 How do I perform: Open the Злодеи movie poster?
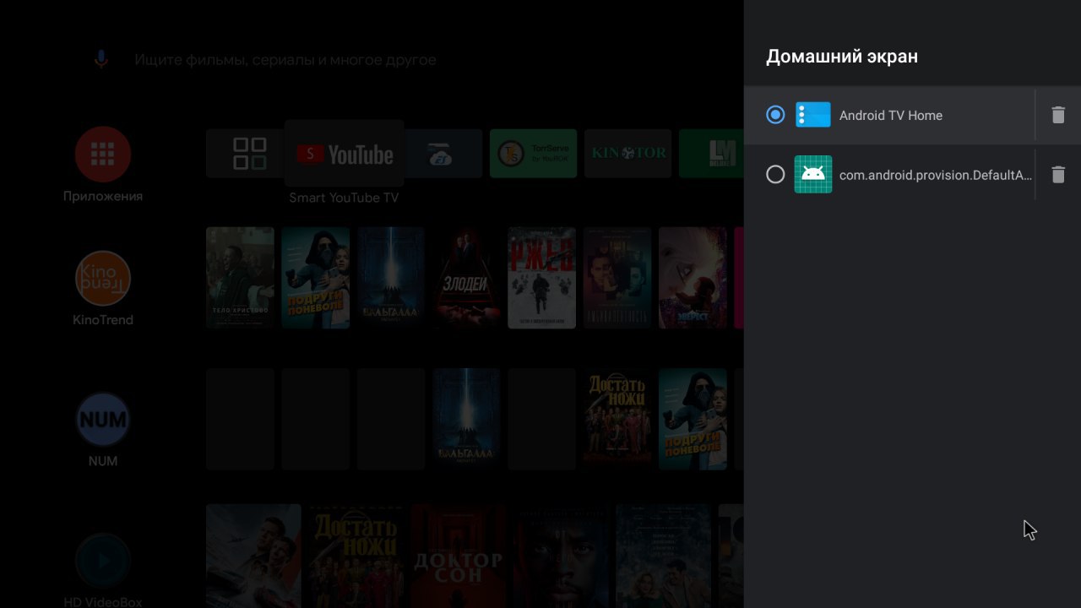[466, 278]
